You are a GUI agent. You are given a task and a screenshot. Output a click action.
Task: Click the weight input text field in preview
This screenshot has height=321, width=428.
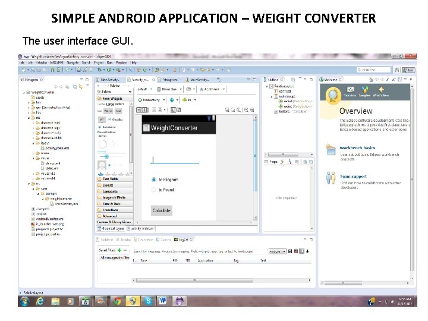point(175,160)
